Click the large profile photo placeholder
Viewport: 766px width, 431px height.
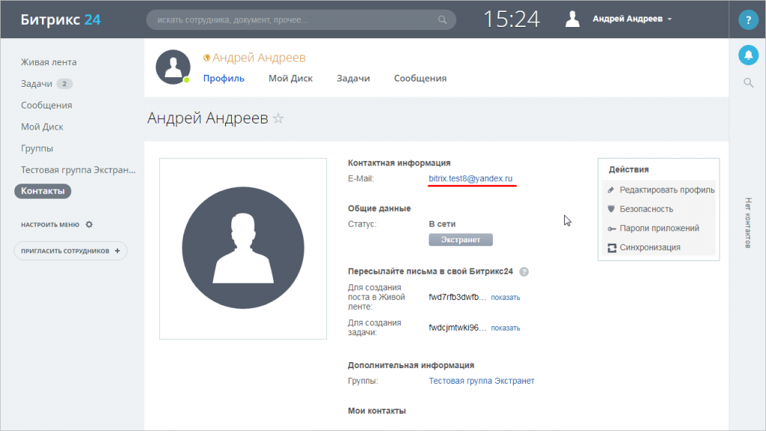pyautogui.click(x=243, y=248)
